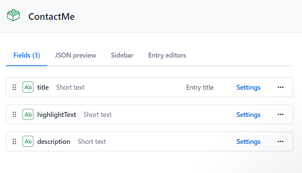
Task: Switch to the Fields (3) tab
Action: [x=26, y=55]
